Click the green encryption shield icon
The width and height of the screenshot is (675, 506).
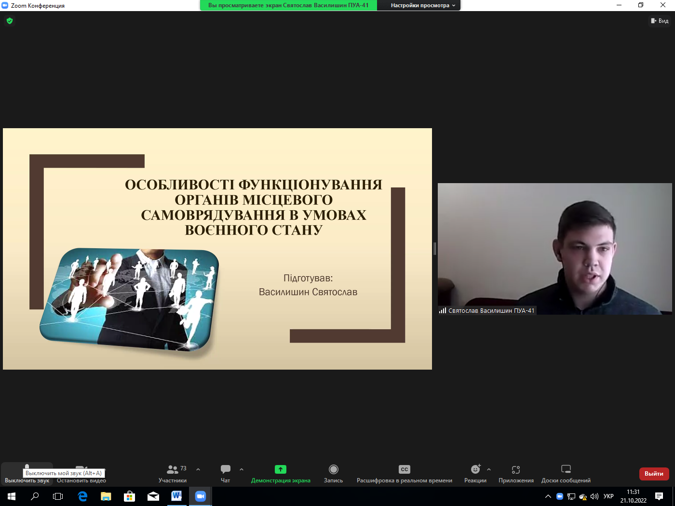(x=10, y=21)
